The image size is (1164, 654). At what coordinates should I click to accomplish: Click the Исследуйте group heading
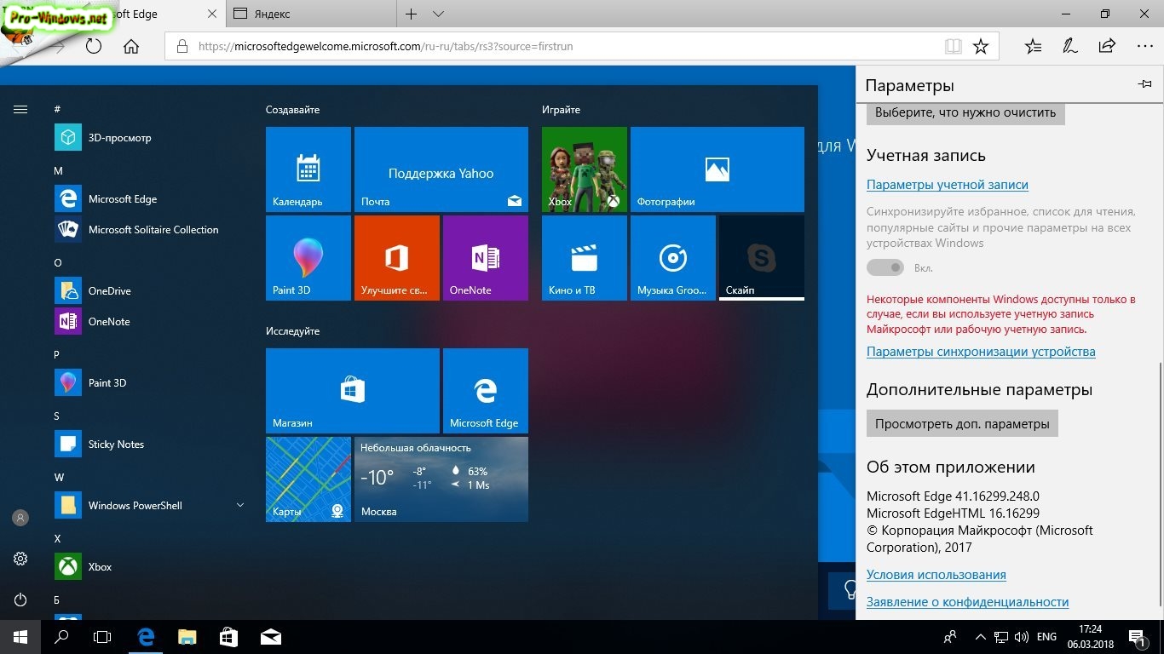click(x=292, y=331)
